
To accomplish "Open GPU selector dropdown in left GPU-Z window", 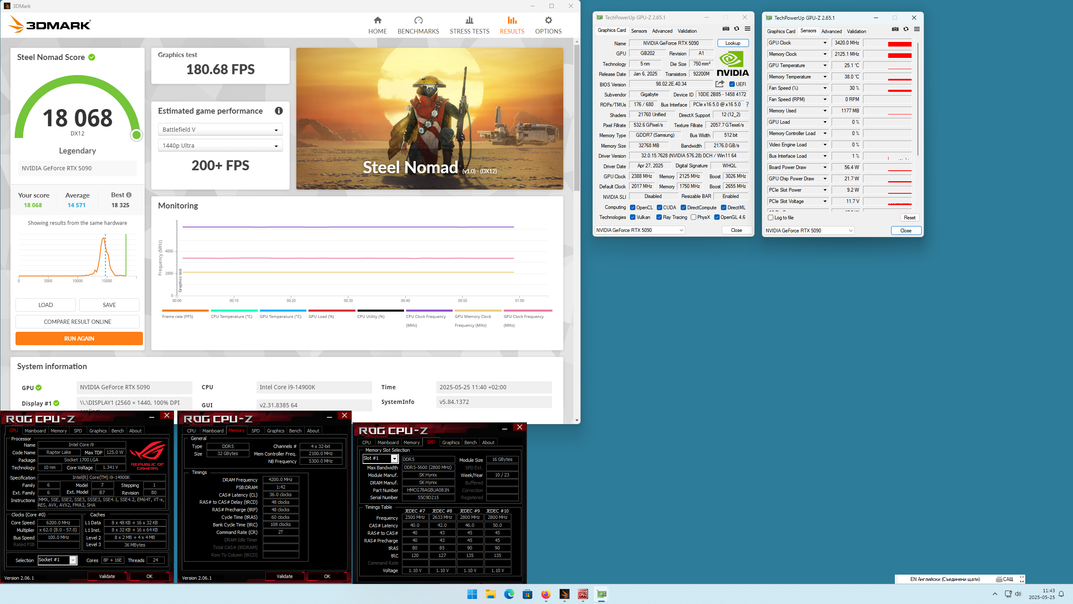I will pyautogui.click(x=640, y=230).
